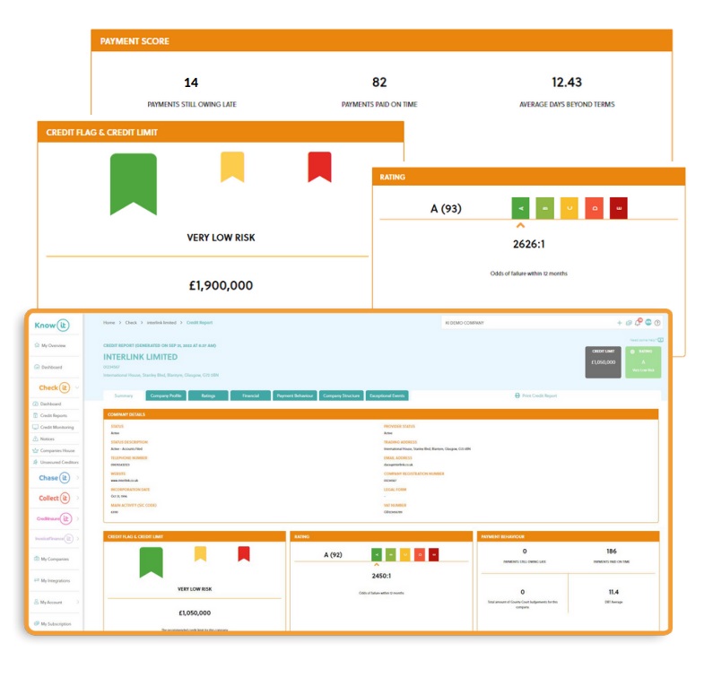Click the InvoiceFinance-it logo in sidebar
Viewport: 704px width, 678px height.
(x=54, y=538)
